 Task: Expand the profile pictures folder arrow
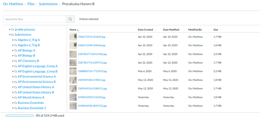[x=10, y=30]
